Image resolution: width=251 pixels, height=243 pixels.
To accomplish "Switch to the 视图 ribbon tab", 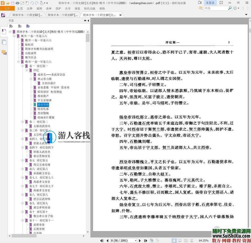I will tap(39, 9).
